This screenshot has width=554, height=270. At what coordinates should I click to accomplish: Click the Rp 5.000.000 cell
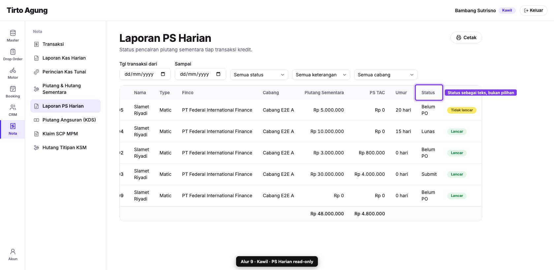[x=328, y=110]
